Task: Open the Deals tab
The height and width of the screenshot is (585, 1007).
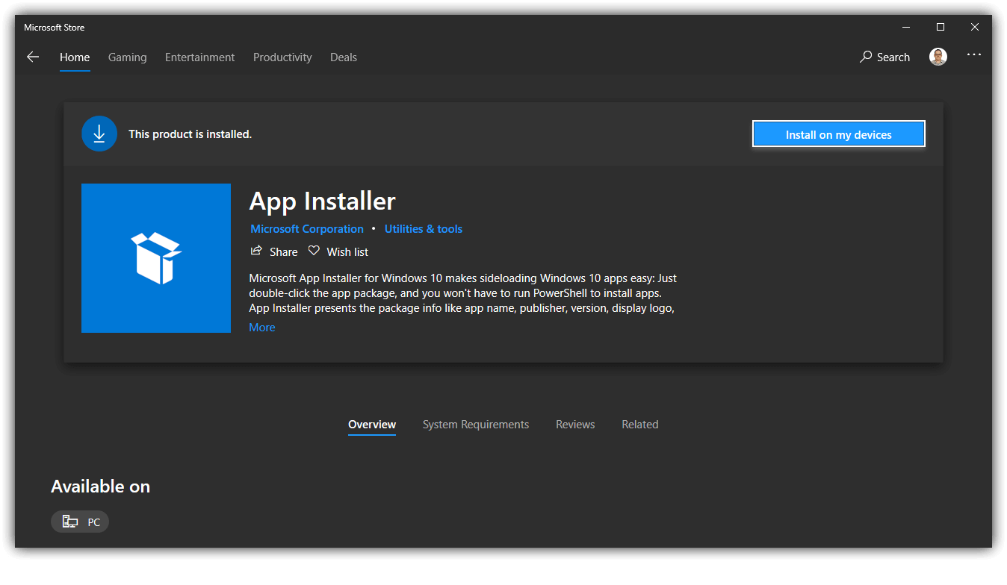Action: pyautogui.click(x=344, y=57)
